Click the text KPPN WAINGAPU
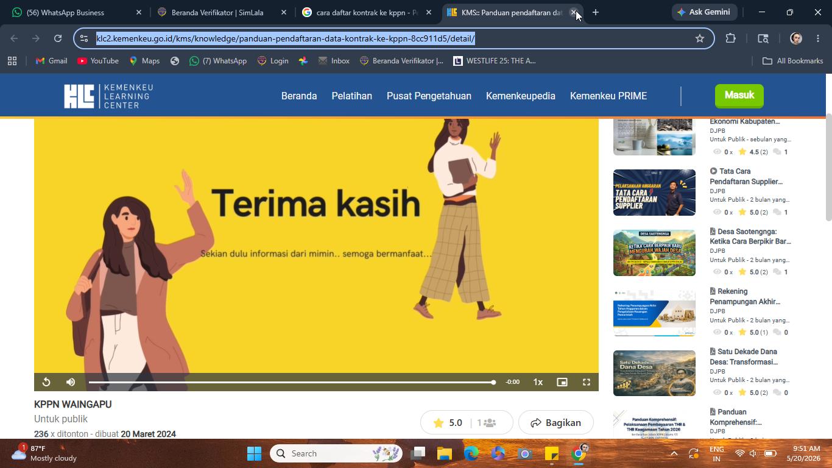 point(72,404)
